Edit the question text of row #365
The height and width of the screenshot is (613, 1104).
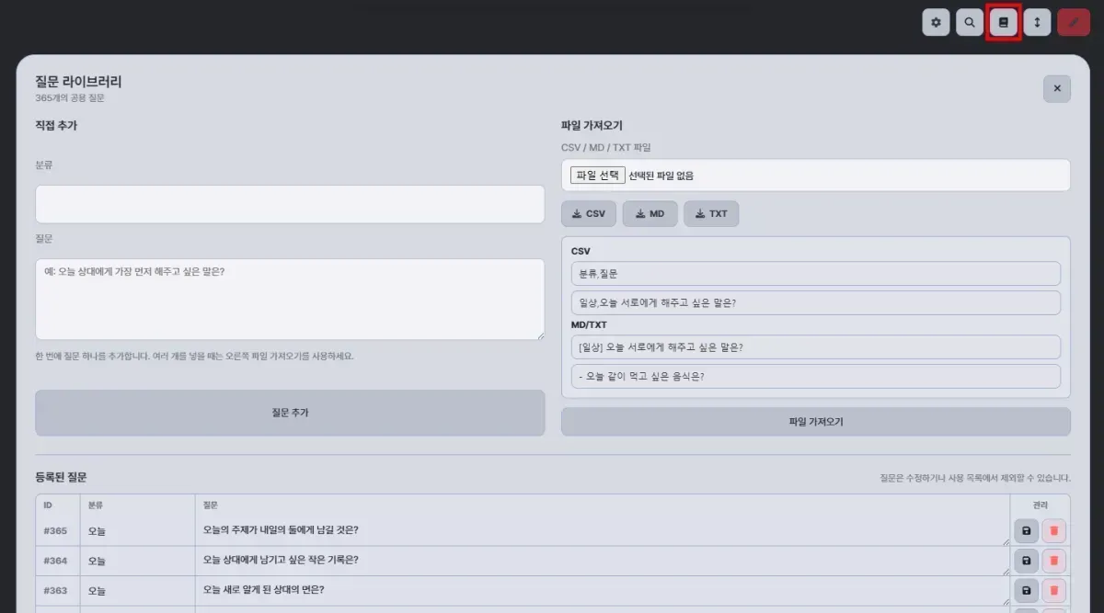(603, 530)
